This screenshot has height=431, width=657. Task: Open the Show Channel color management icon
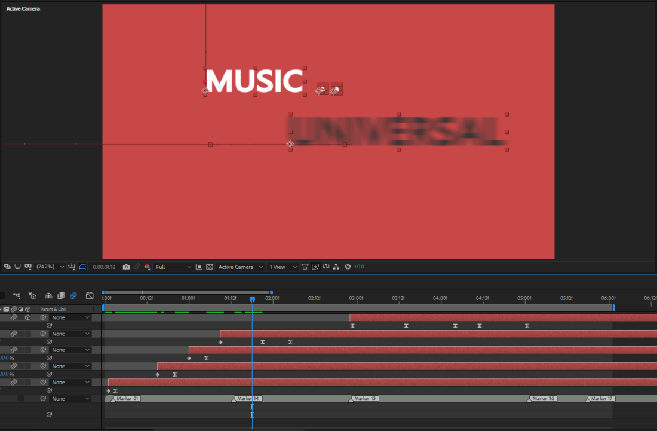[147, 267]
